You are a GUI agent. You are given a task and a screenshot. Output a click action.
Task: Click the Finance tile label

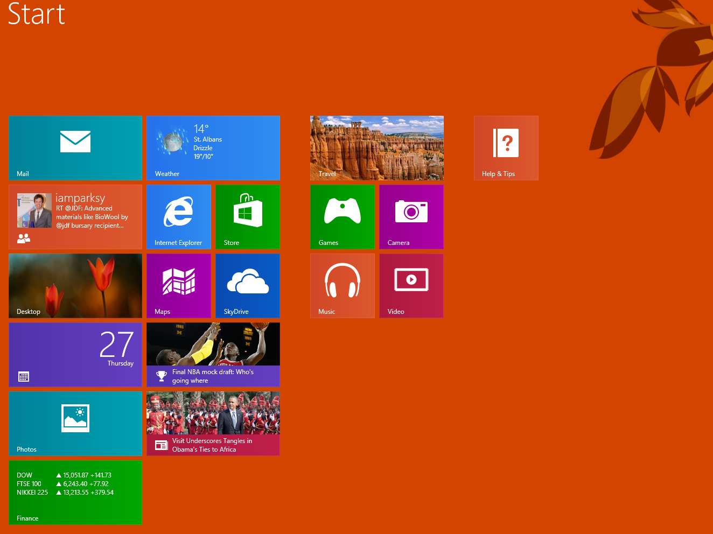click(27, 518)
